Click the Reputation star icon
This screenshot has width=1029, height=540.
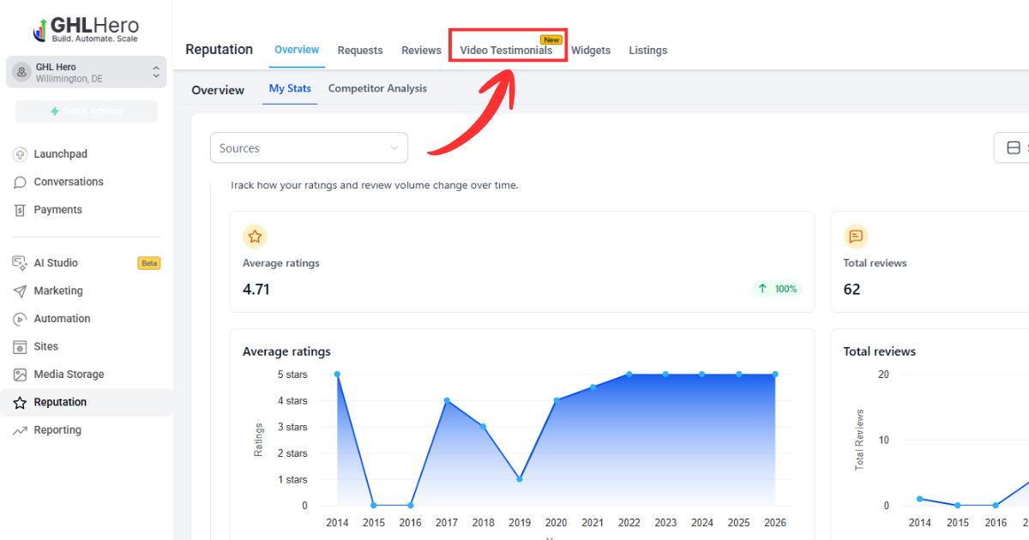click(x=21, y=403)
